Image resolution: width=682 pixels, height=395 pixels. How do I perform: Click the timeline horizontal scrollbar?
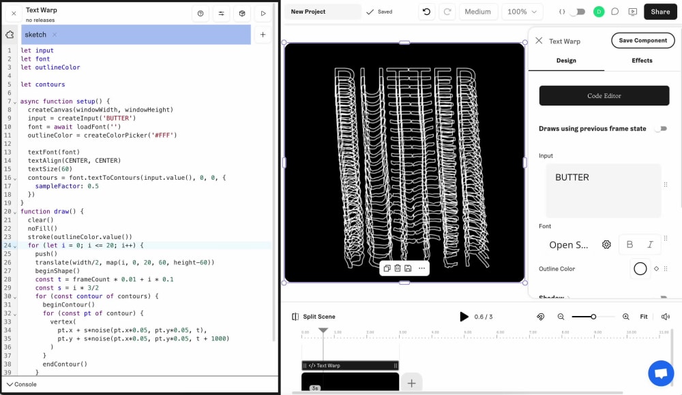457,393
